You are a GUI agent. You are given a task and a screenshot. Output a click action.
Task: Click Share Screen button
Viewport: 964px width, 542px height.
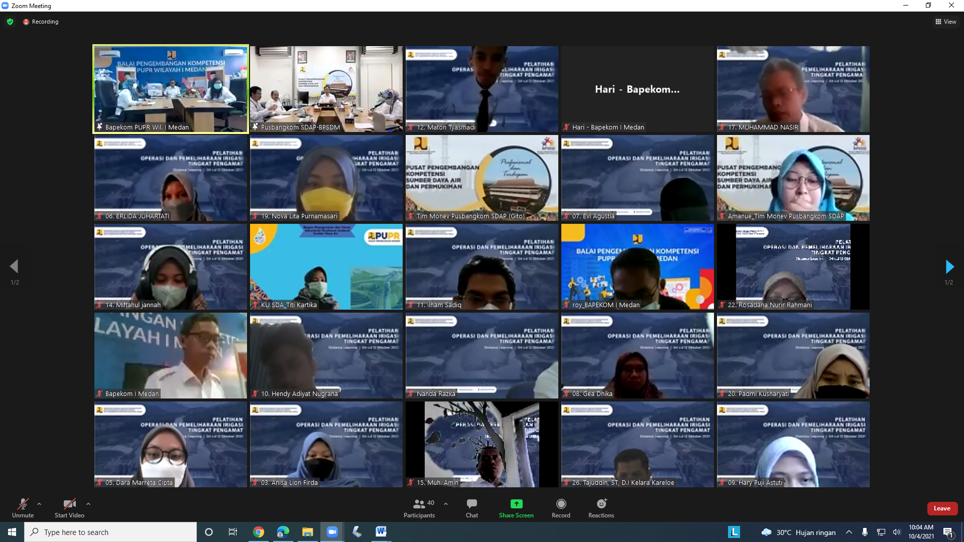(x=516, y=508)
